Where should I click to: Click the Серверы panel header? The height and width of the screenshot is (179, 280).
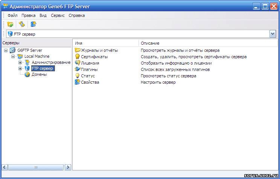[36, 43]
